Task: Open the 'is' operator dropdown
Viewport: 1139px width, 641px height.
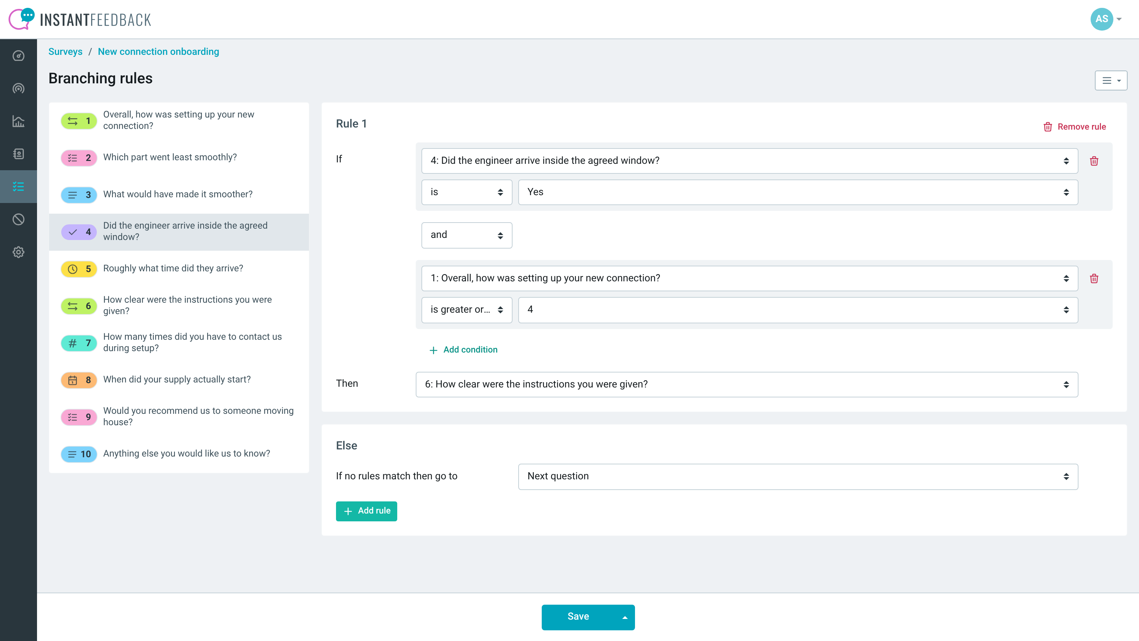Action: coord(467,192)
